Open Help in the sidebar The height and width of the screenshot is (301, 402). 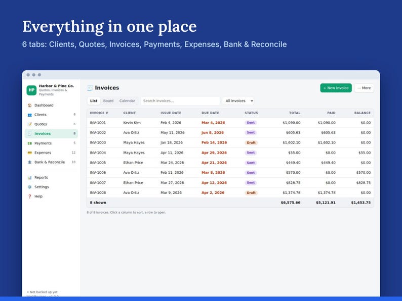pos(51,196)
